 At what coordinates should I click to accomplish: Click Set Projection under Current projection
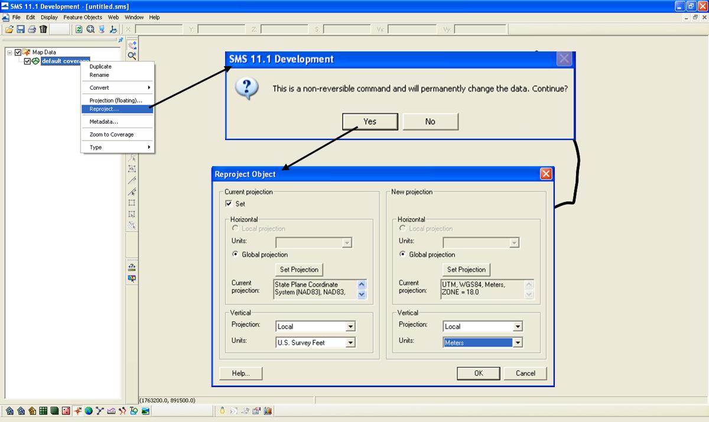point(299,270)
